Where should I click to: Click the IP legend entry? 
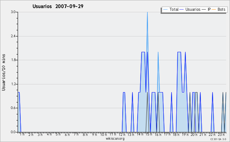(206, 9)
